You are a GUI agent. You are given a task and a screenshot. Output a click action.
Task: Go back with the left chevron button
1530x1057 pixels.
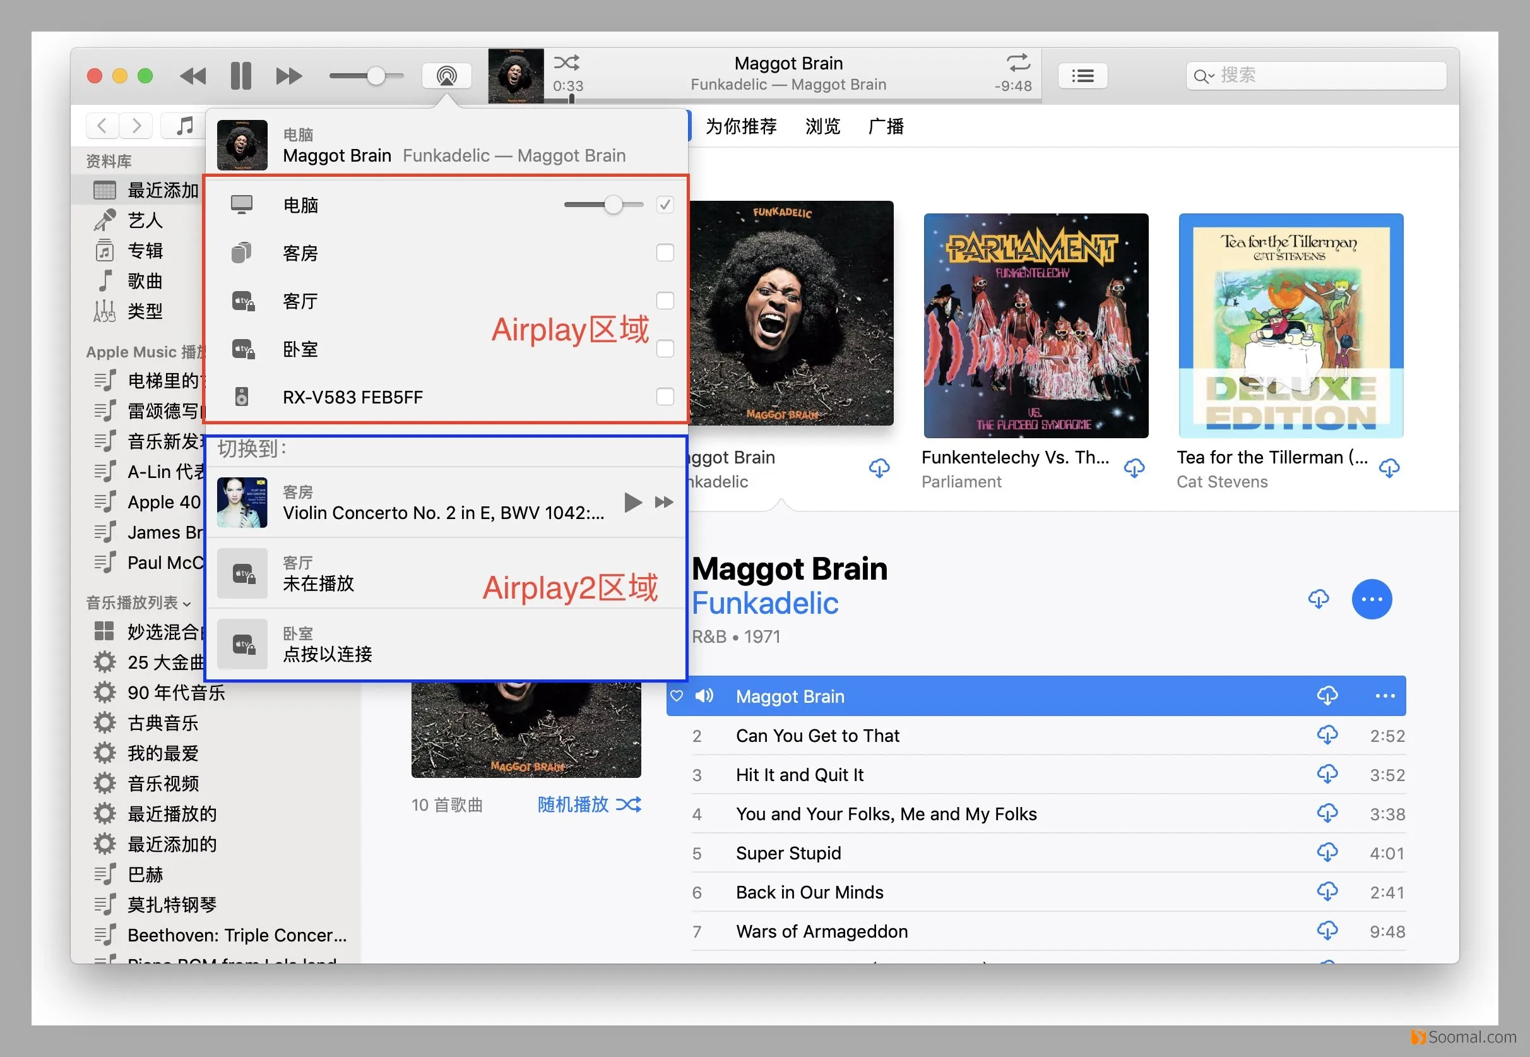[x=103, y=125]
